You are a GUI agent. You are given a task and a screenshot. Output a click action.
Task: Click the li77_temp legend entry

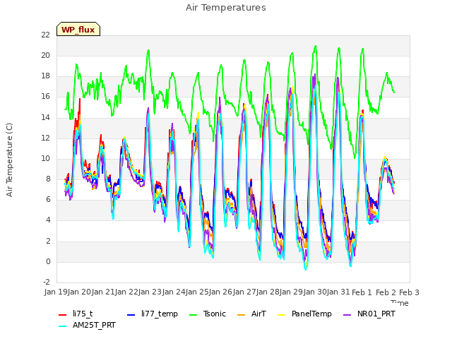click(x=160, y=314)
